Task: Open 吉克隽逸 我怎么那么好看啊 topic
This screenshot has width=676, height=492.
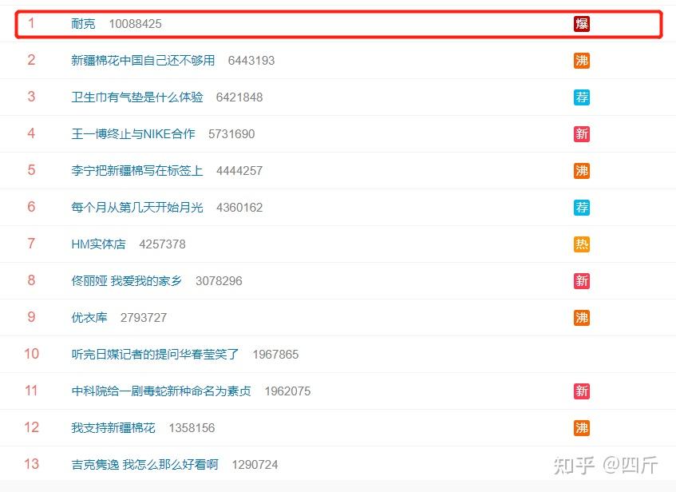Action: 145,464
